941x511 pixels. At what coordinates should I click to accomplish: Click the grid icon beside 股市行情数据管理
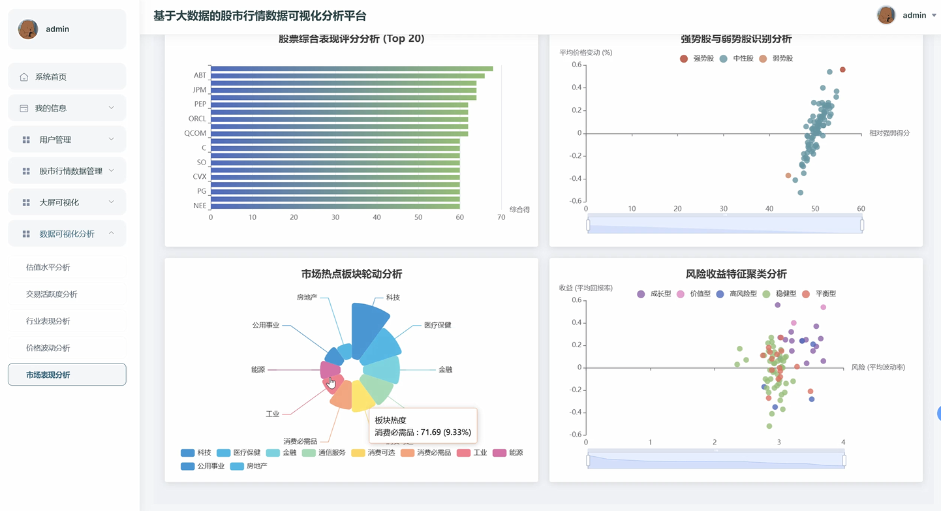pyautogui.click(x=26, y=171)
